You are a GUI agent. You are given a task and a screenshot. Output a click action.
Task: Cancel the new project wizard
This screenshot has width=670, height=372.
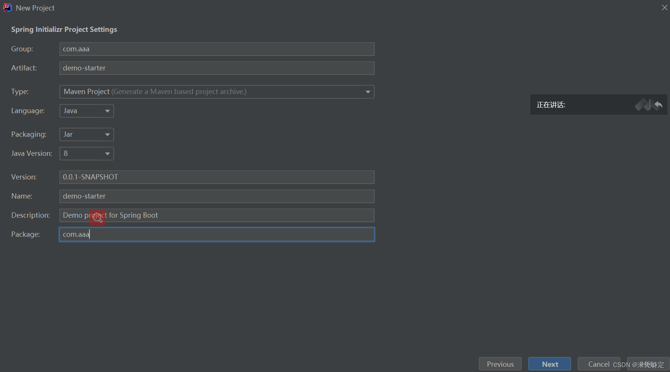[x=599, y=364]
